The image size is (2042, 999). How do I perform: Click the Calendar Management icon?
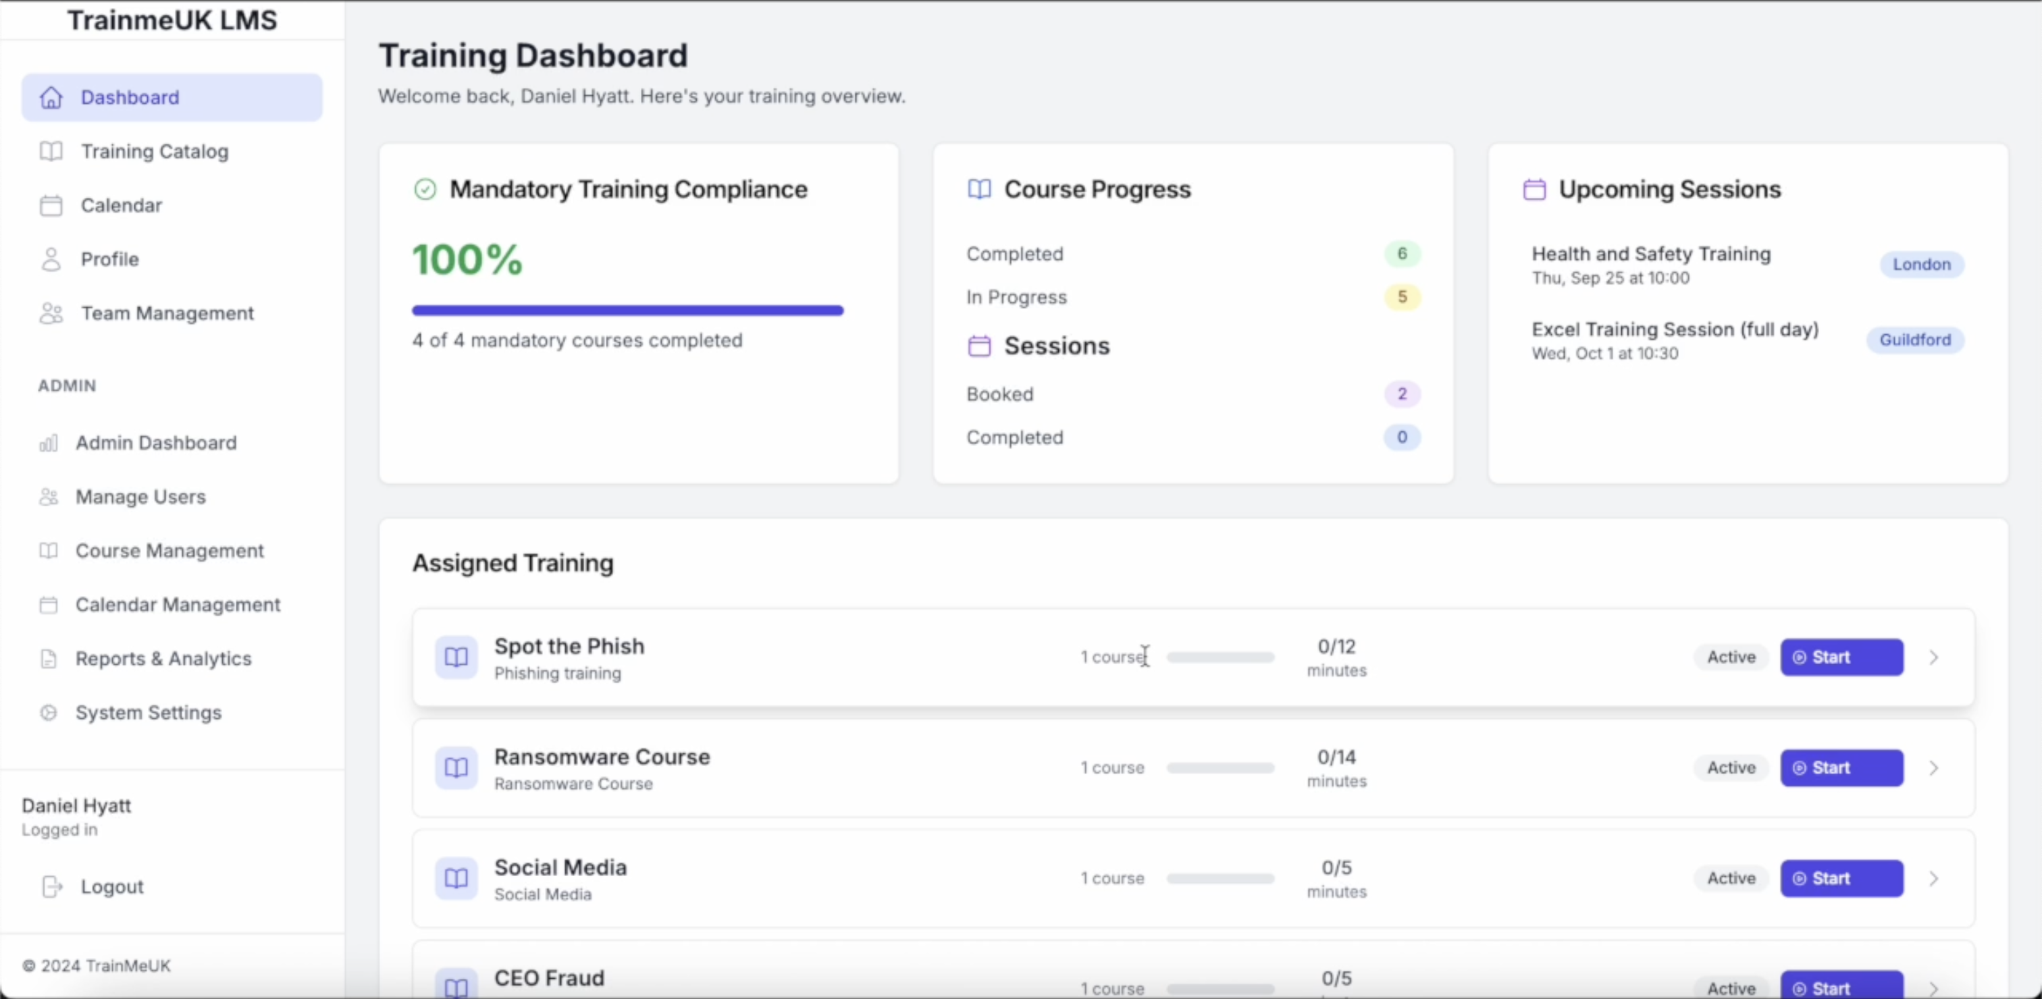(49, 605)
